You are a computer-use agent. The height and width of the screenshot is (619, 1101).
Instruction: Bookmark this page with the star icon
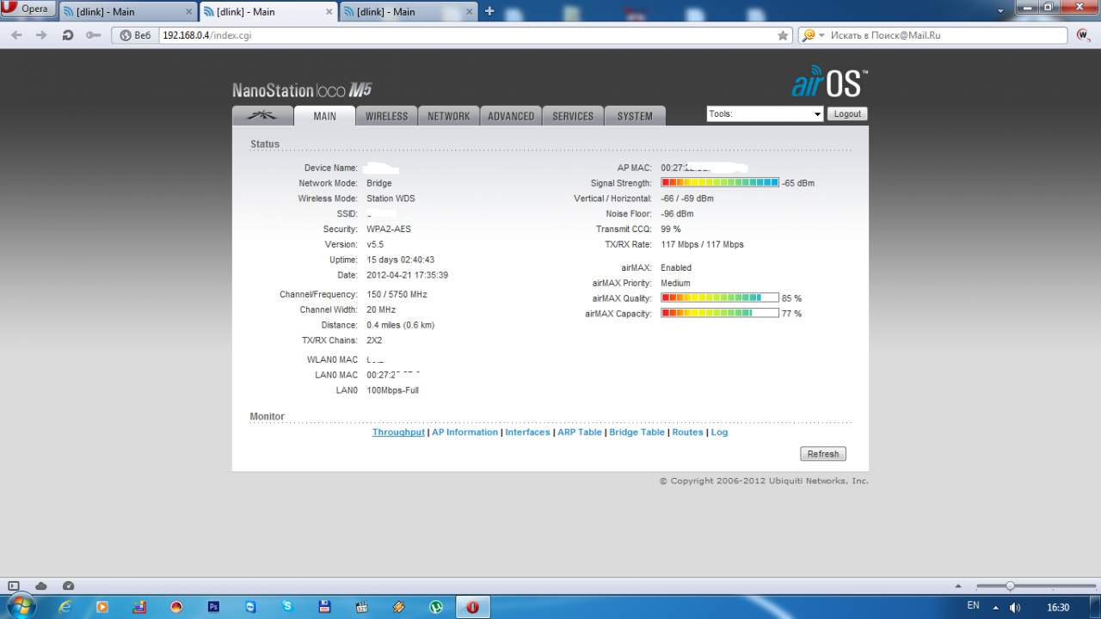pos(783,35)
